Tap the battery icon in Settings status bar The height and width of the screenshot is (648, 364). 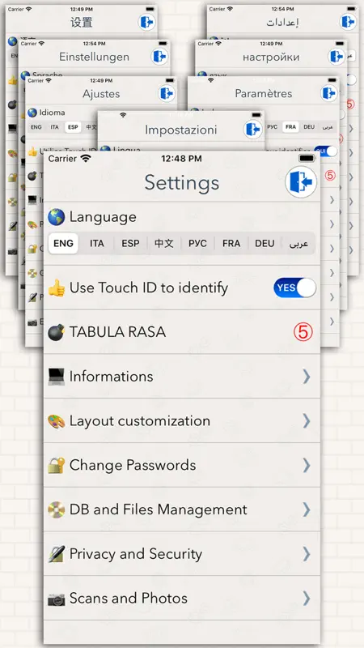click(x=307, y=158)
